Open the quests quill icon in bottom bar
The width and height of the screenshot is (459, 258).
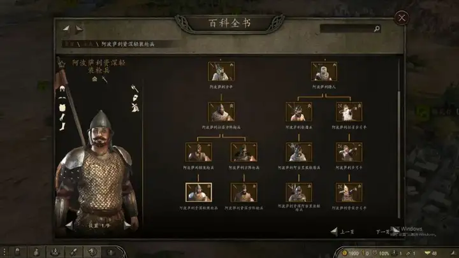click(74, 252)
